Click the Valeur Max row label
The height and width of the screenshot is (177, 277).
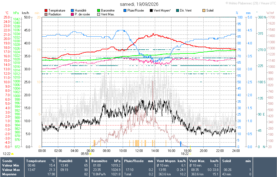11,170
